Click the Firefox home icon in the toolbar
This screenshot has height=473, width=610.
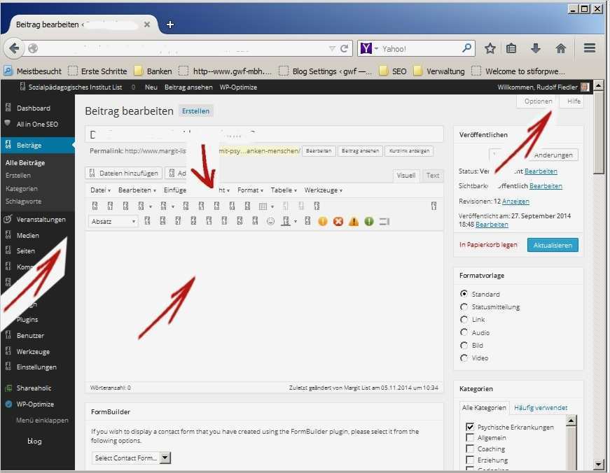(x=560, y=48)
